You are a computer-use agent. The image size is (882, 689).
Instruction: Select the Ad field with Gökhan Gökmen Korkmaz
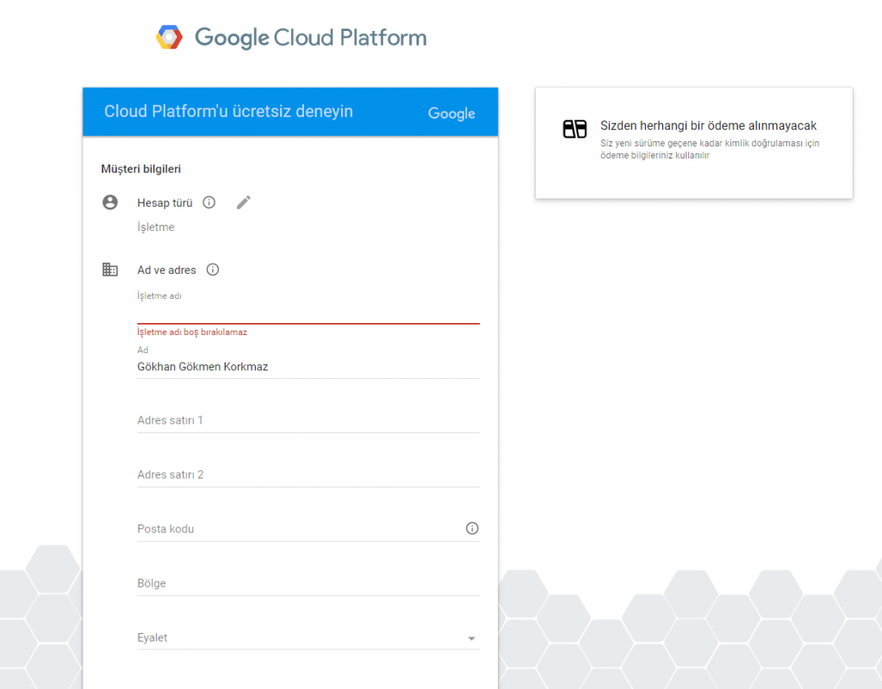[308, 367]
